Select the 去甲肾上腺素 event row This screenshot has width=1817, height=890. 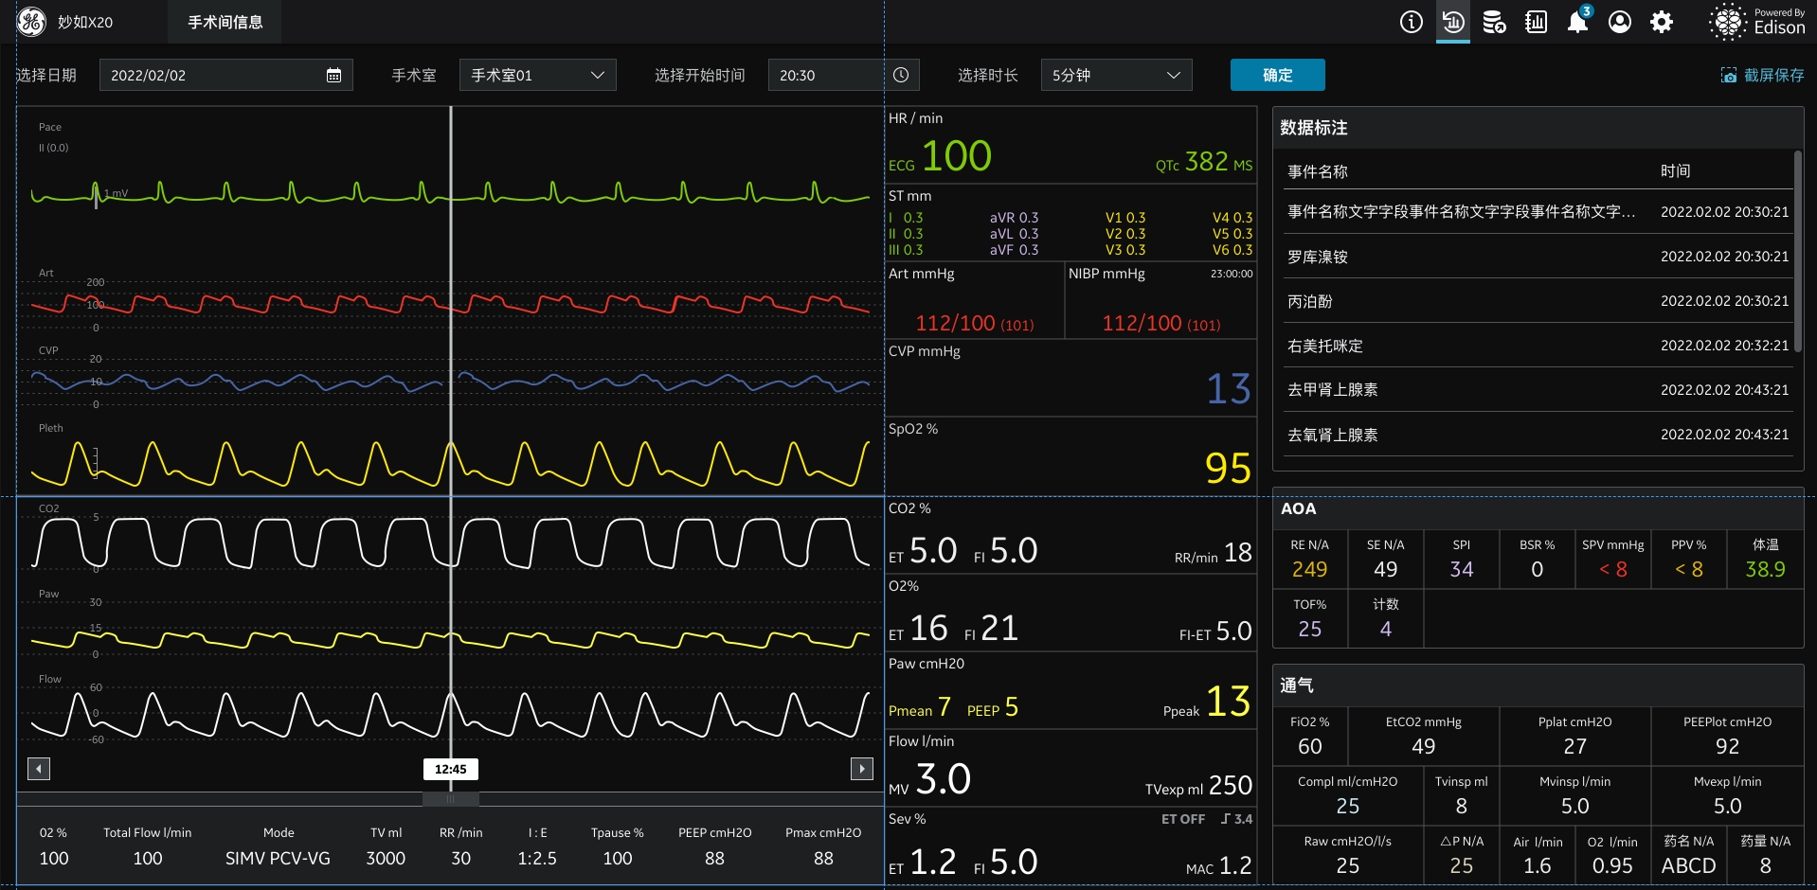point(1538,390)
